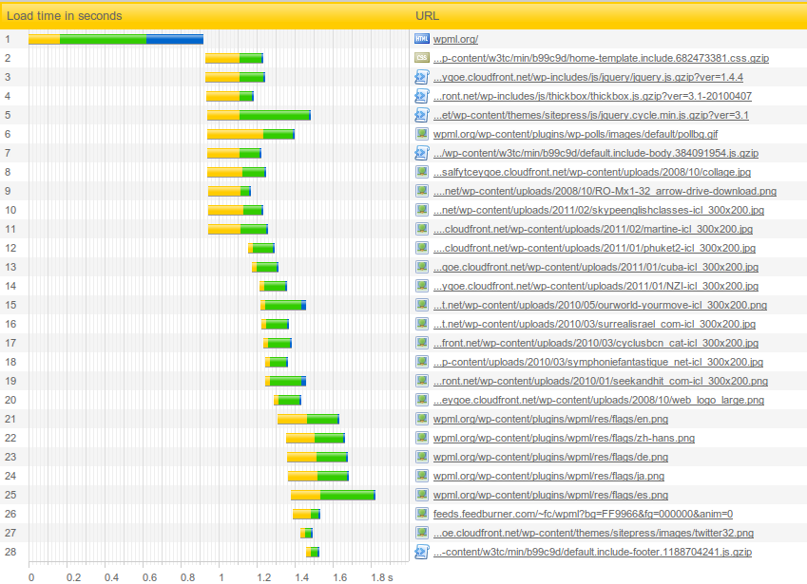This screenshot has height=584, width=807.
Task: Click the load bar in row 25
Action: pyautogui.click(x=333, y=495)
